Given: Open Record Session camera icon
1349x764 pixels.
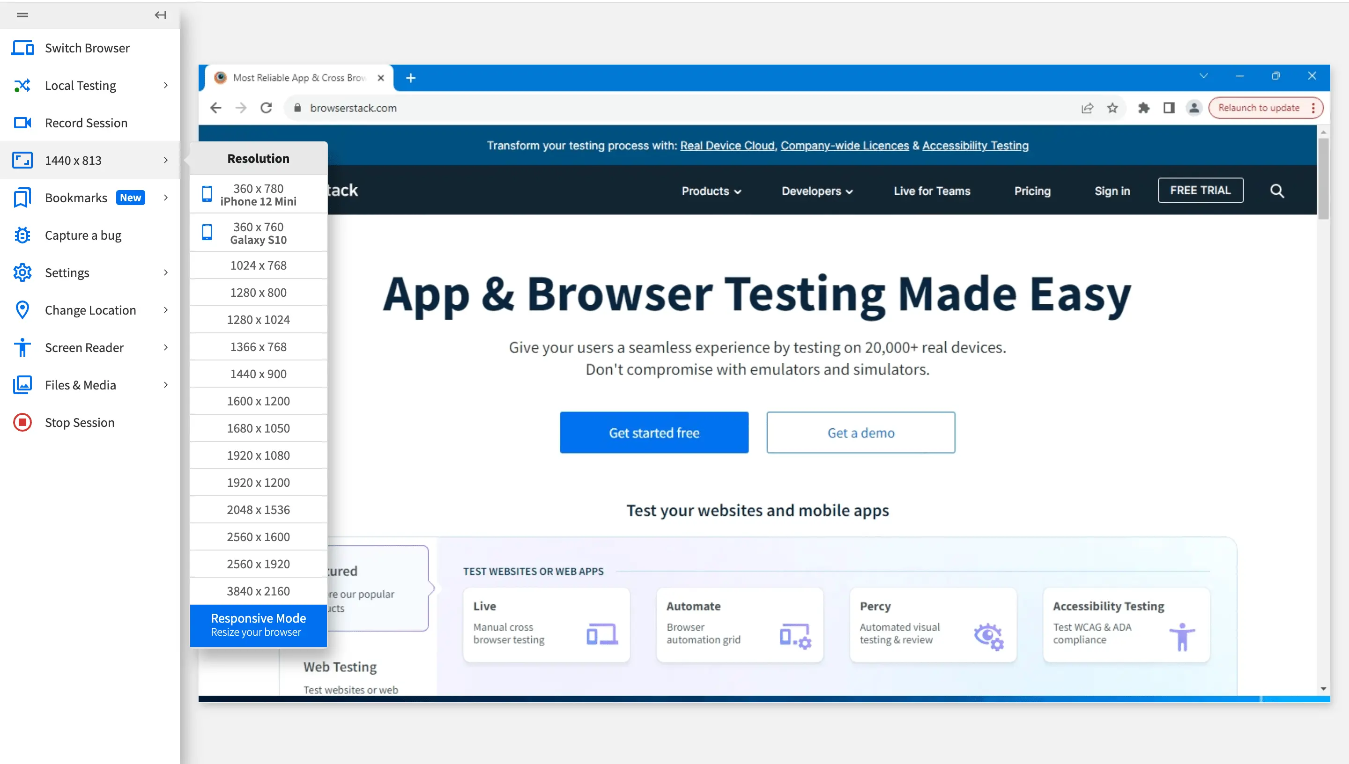Looking at the screenshot, I should point(22,123).
